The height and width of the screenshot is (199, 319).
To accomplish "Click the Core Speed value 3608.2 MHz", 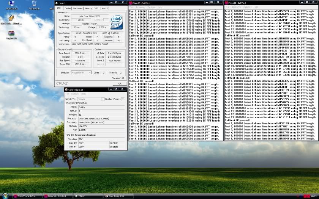I will pos(81,53).
